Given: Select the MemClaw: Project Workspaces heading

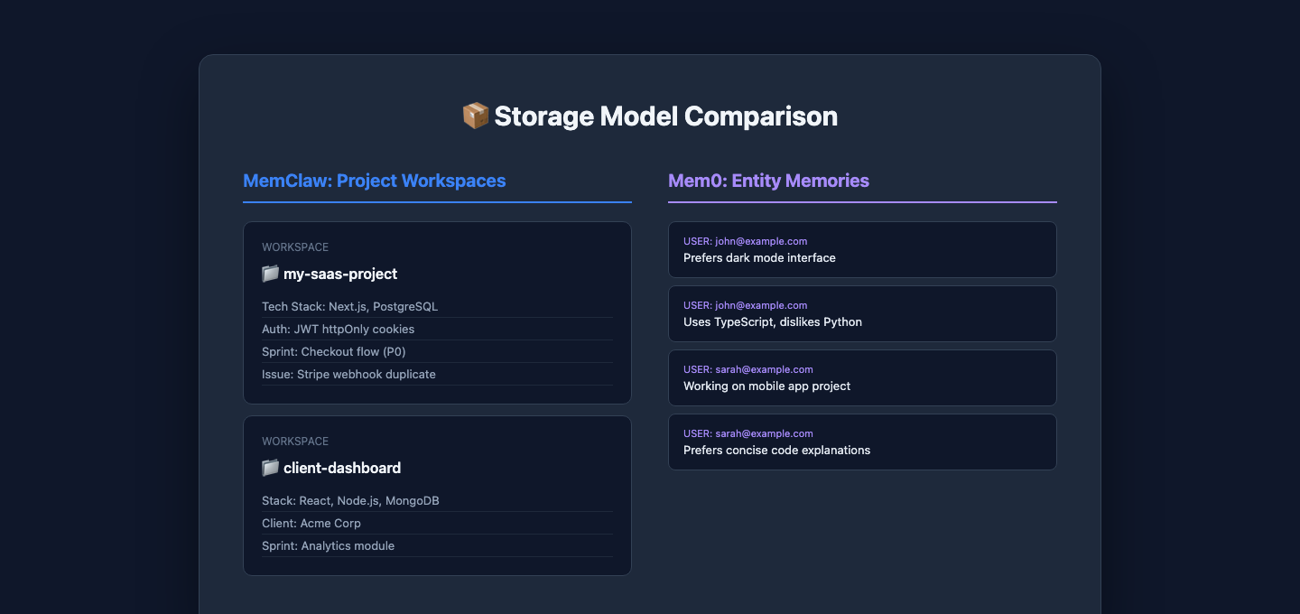Looking at the screenshot, I should coord(374,181).
